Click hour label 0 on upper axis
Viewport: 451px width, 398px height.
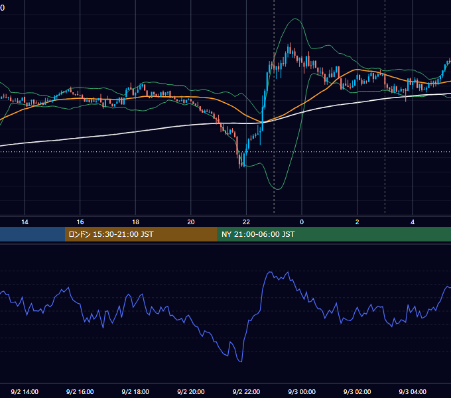[302, 222]
